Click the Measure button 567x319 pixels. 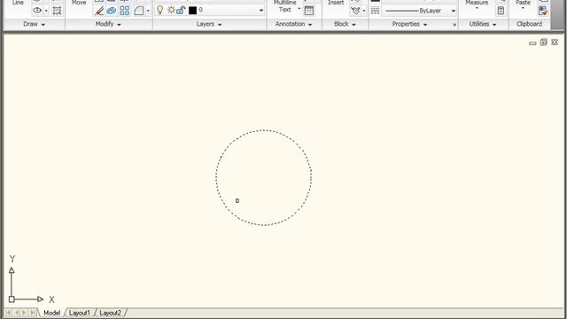coord(477,4)
